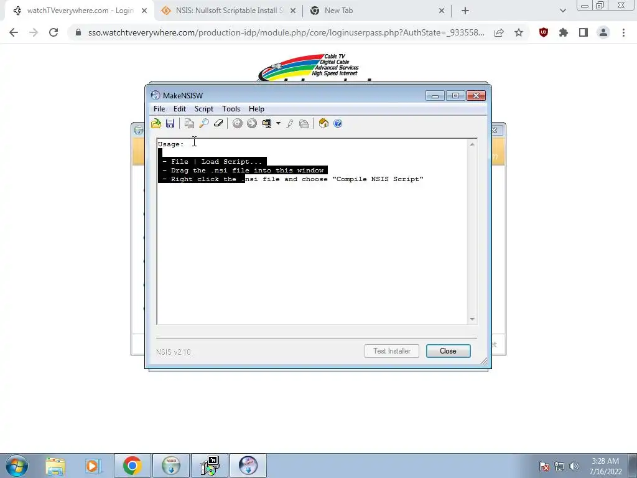637x478 pixels.
Task: Click the volume speaker tray icon
Action: (x=574, y=466)
